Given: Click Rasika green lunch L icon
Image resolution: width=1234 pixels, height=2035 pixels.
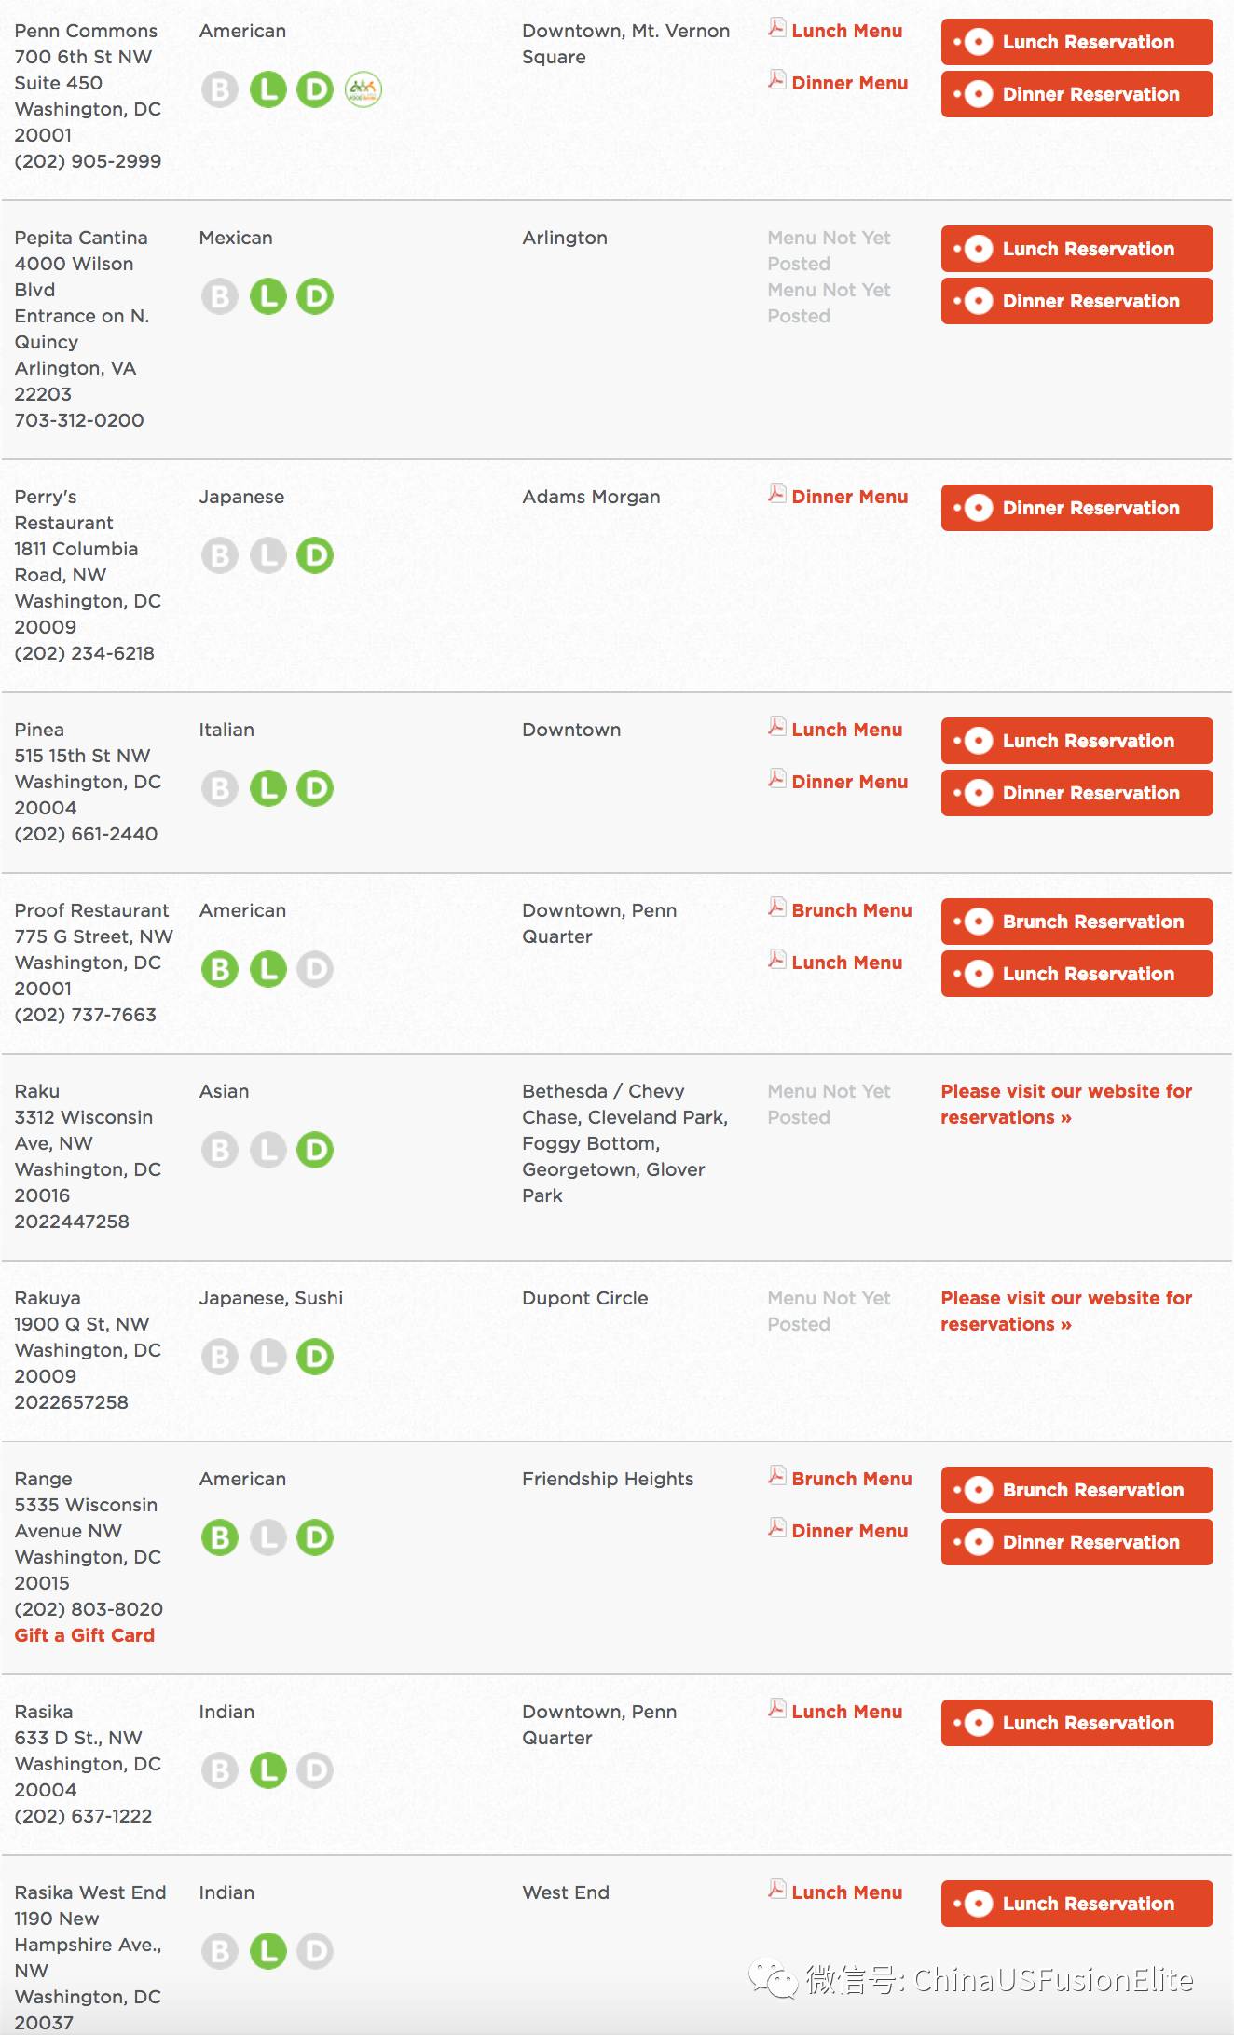Looking at the screenshot, I should pyautogui.click(x=268, y=1770).
